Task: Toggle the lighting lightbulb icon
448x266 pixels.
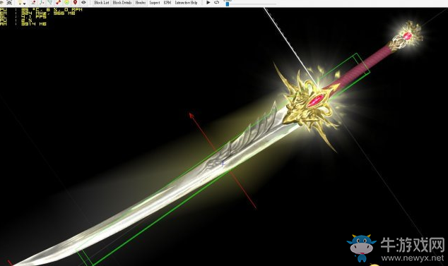Action: (x=20, y=2)
